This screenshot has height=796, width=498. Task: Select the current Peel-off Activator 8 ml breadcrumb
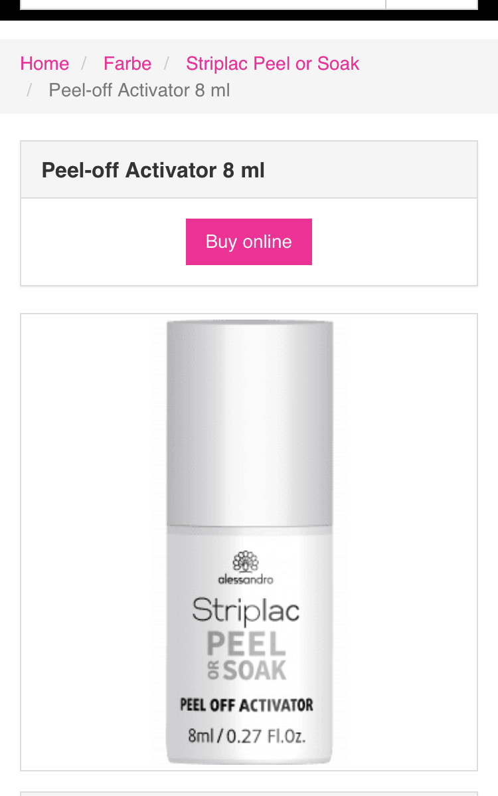tap(139, 90)
